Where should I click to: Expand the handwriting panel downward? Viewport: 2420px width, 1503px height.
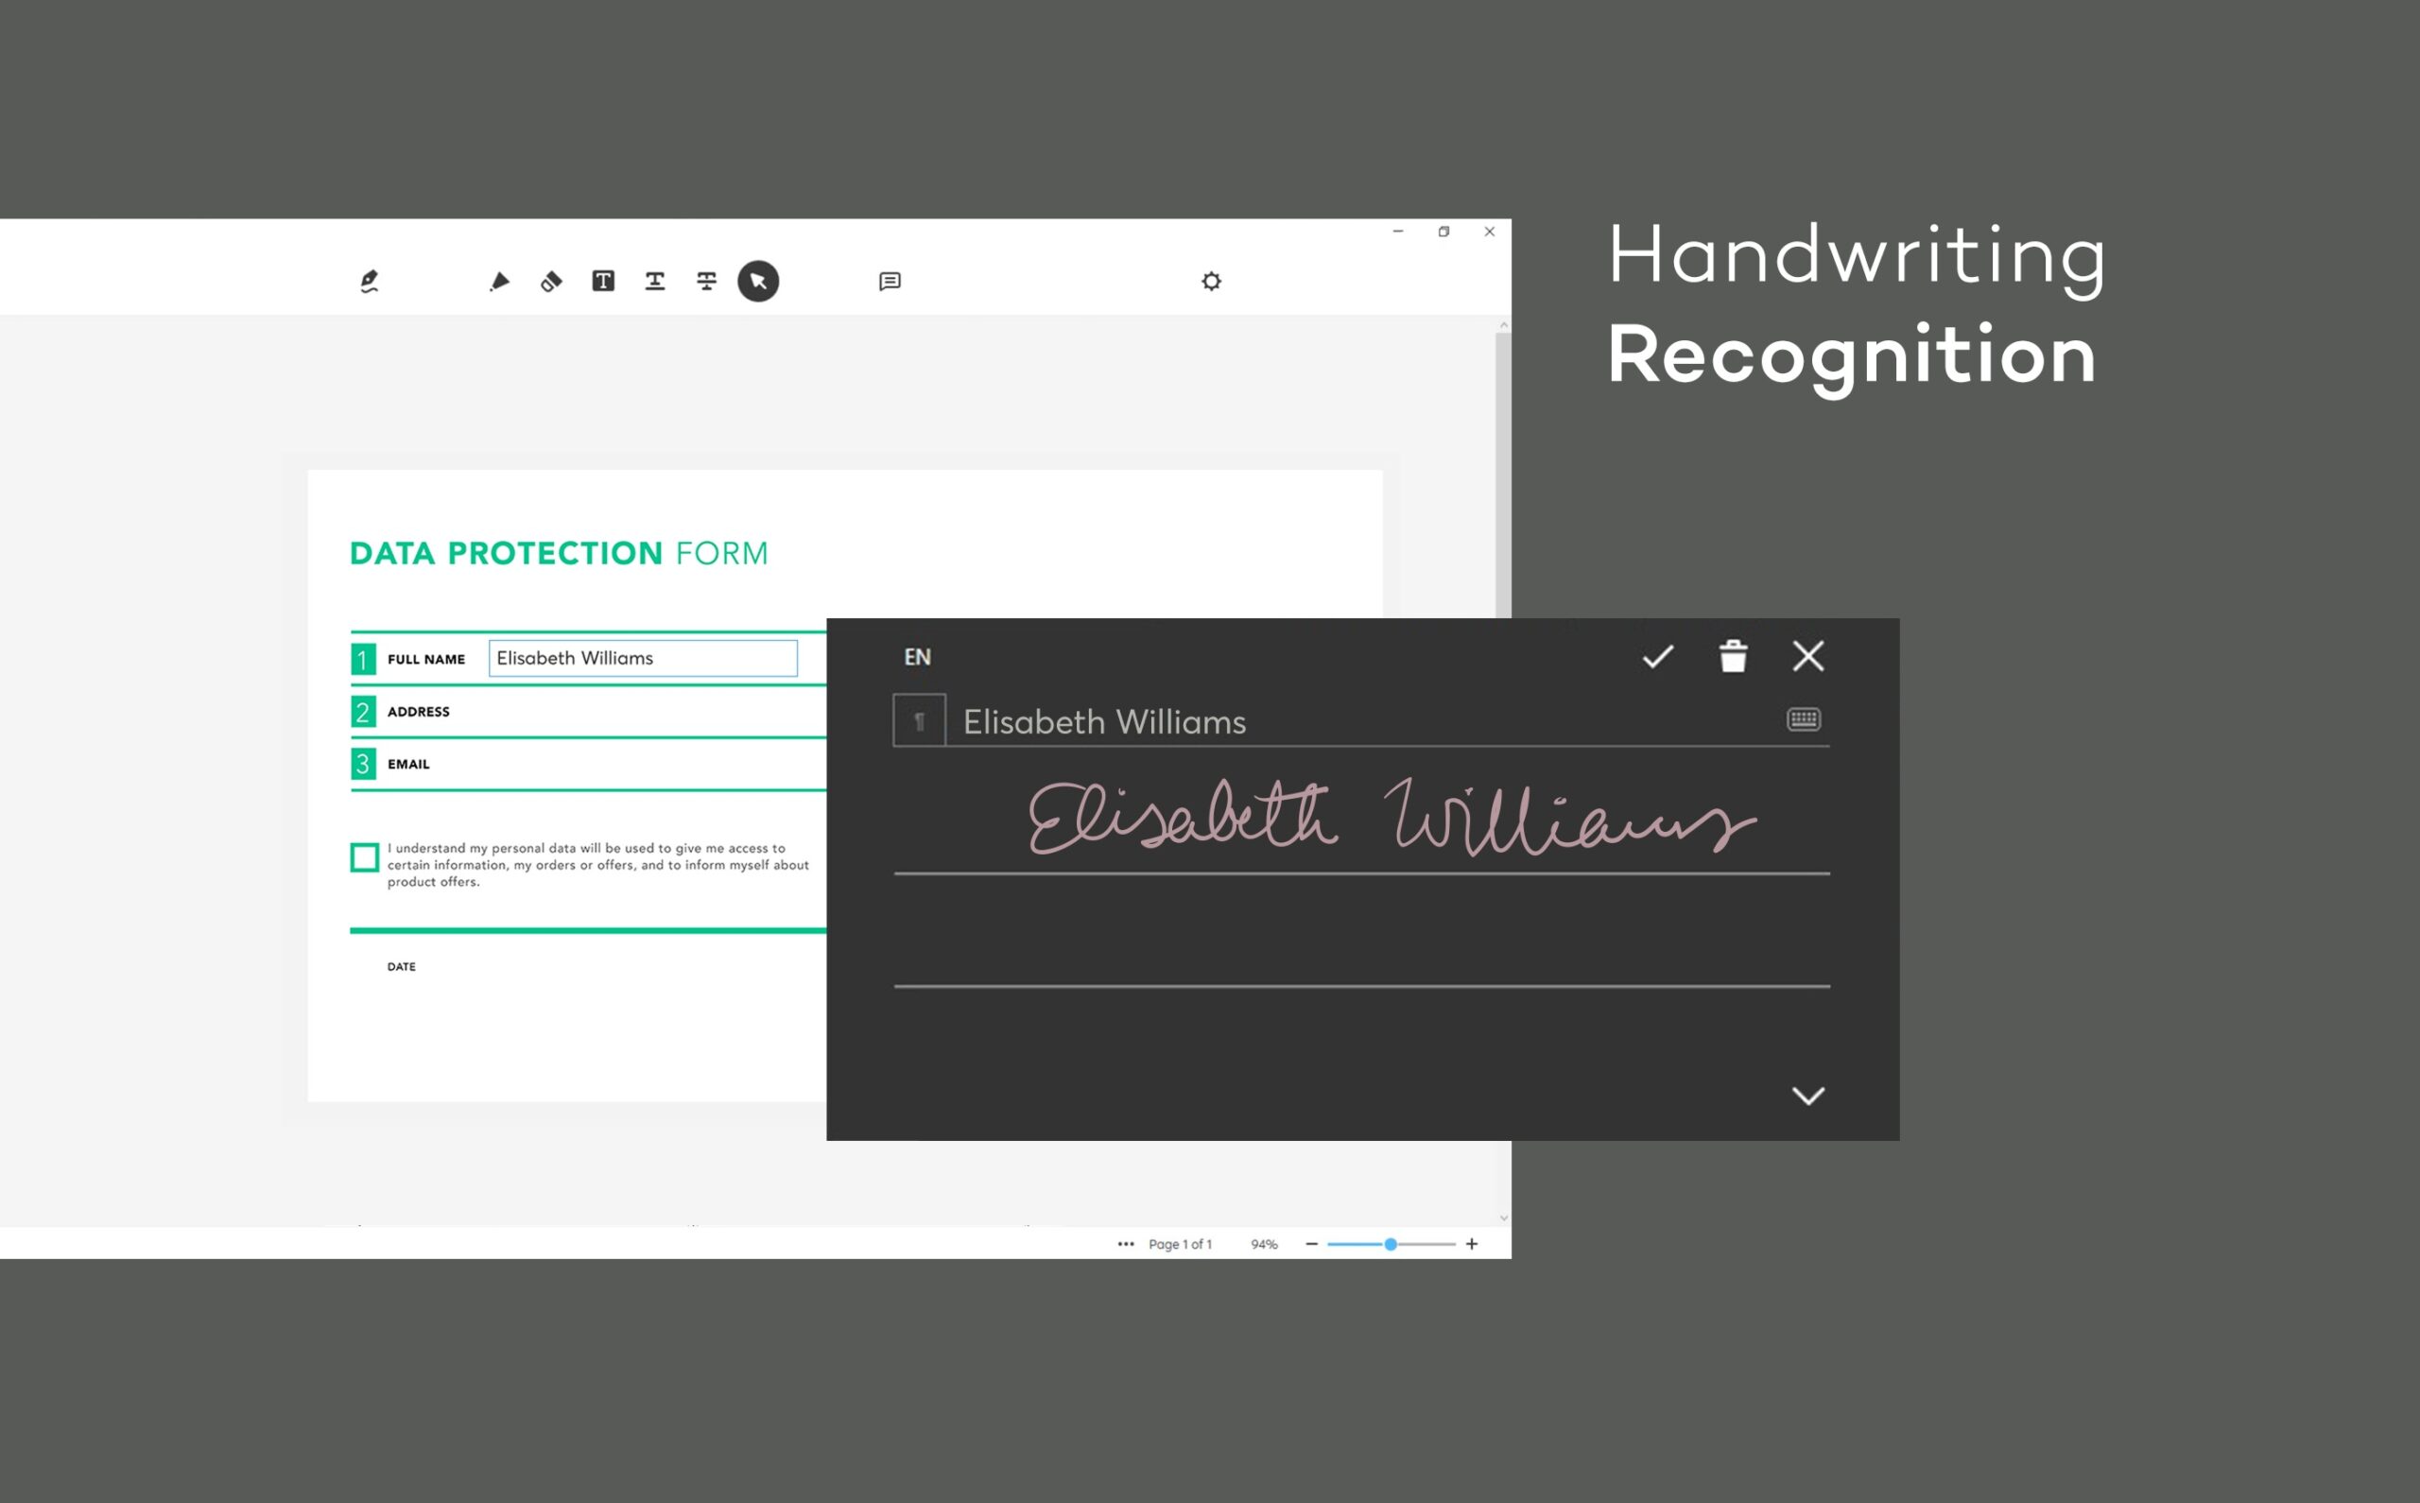pyautogui.click(x=1807, y=1097)
